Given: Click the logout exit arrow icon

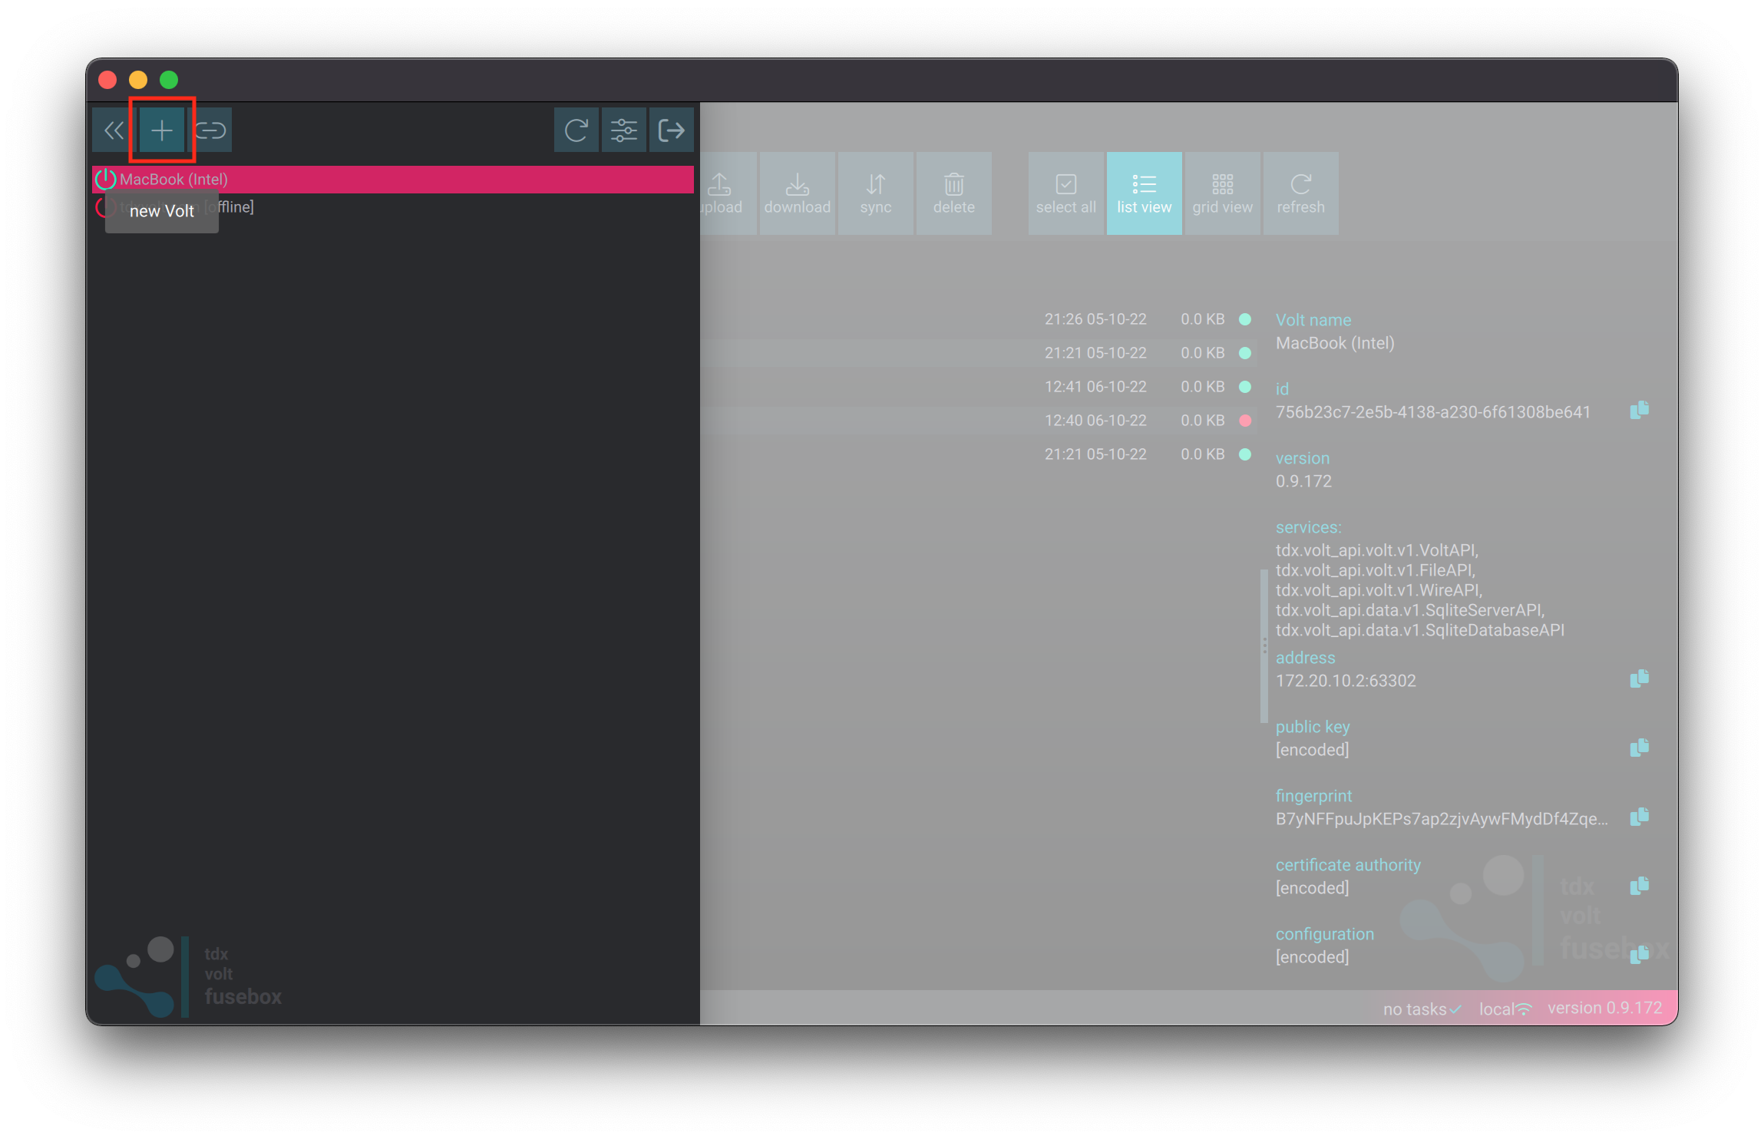Looking at the screenshot, I should click(672, 130).
